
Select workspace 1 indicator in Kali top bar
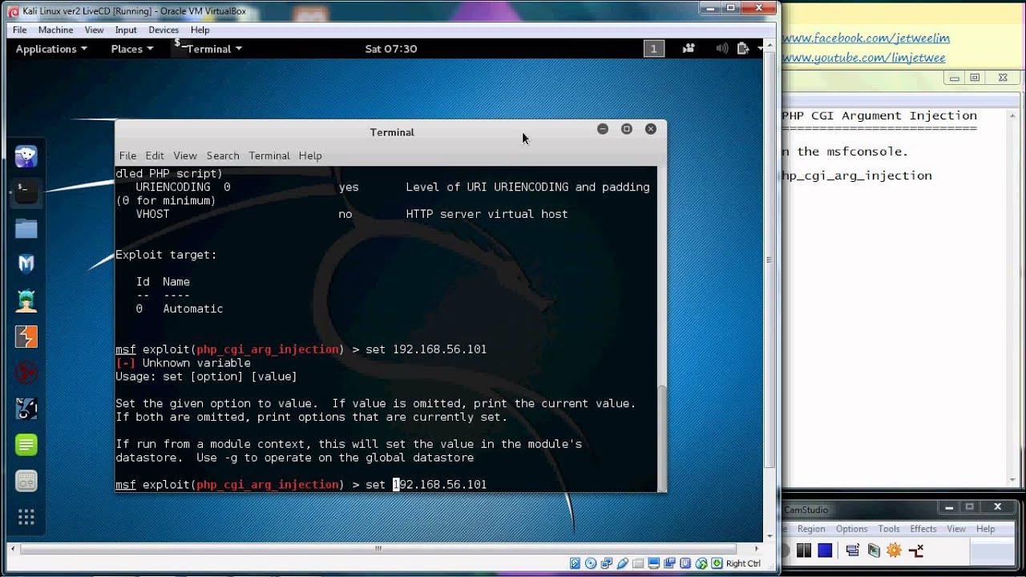coord(653,49)
